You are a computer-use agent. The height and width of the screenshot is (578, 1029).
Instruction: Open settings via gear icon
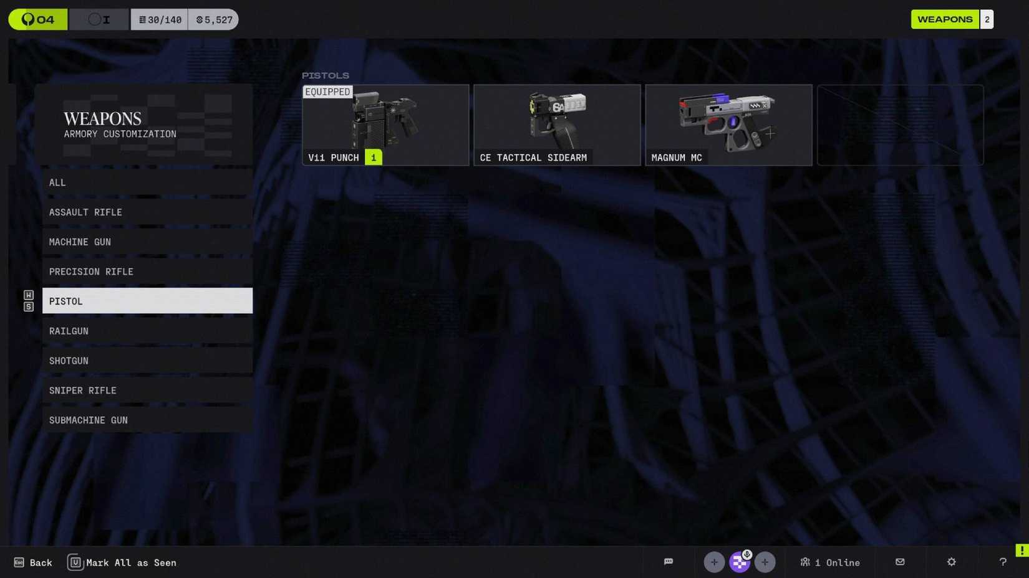click(951, 562)
